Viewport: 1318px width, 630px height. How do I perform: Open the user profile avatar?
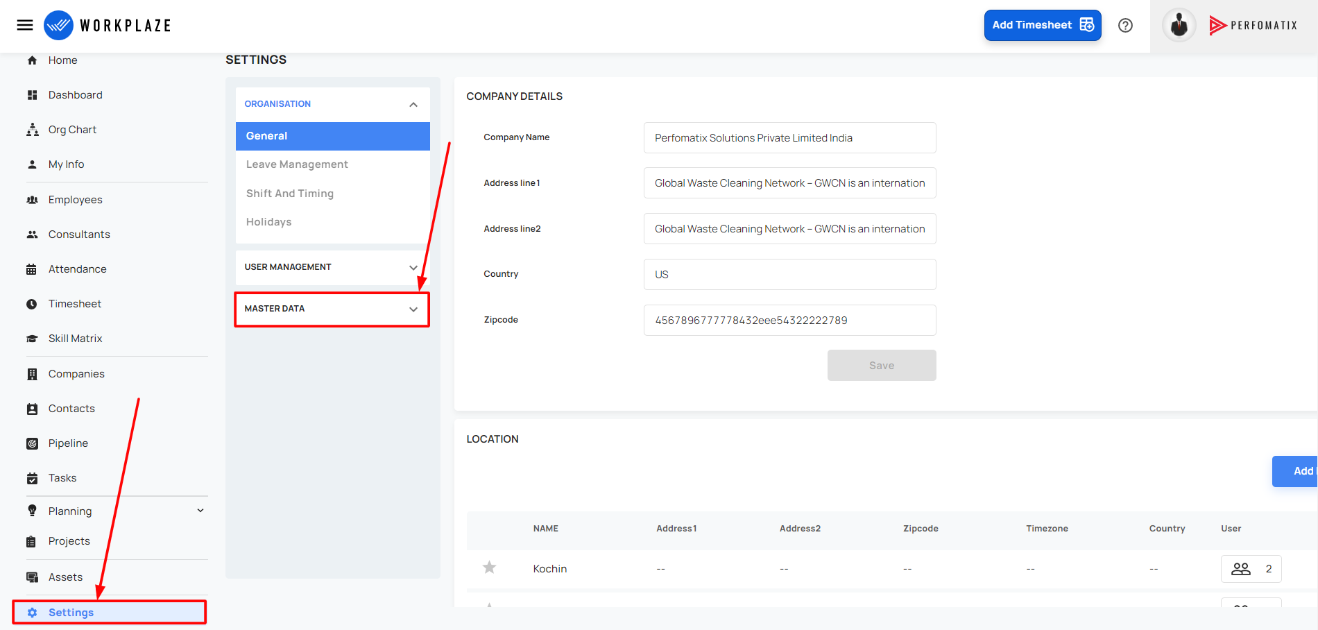[x=1179, y=26]
